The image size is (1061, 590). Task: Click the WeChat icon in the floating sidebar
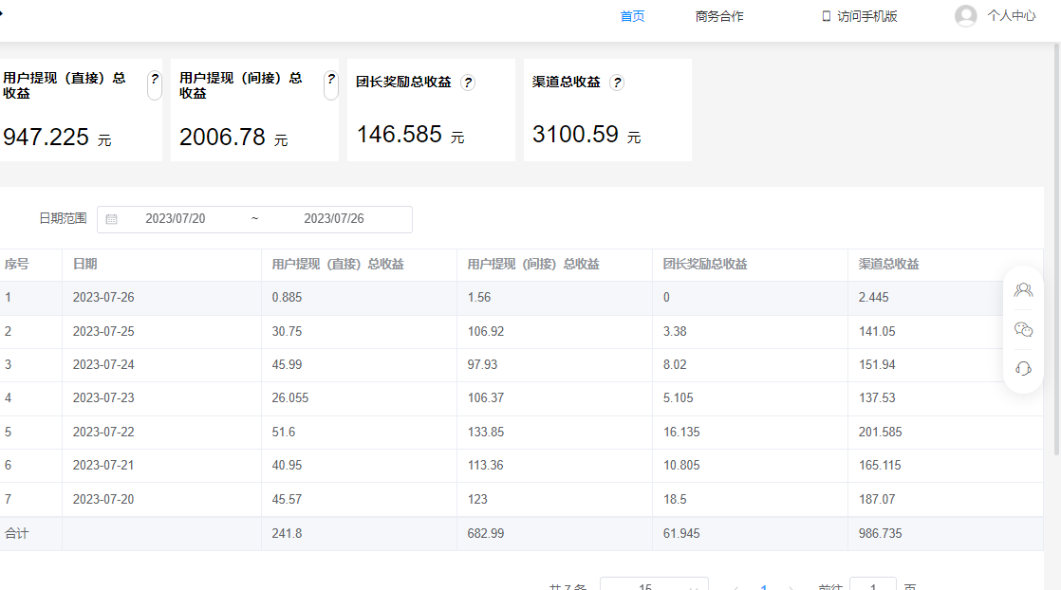coord(1023,330)
